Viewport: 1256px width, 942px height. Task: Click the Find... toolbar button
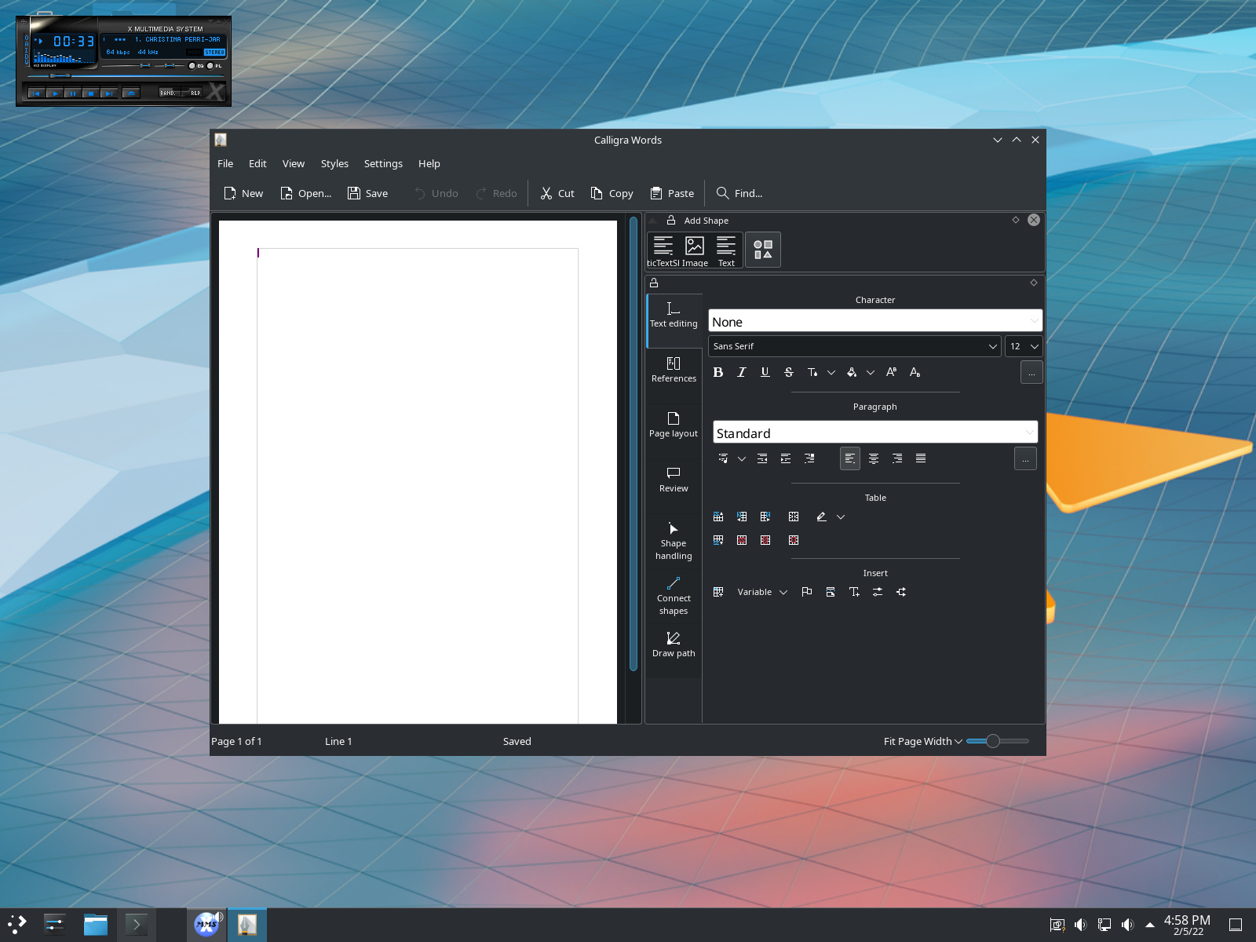pyautogui.click(x=739, y=193)
